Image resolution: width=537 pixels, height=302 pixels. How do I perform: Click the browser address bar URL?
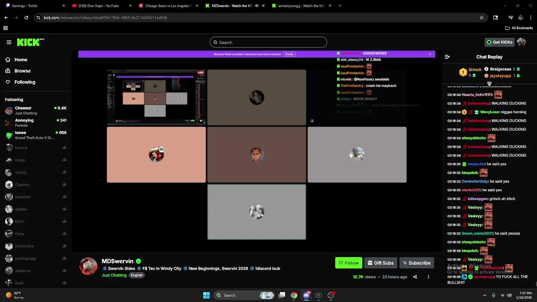pos(105,18)
